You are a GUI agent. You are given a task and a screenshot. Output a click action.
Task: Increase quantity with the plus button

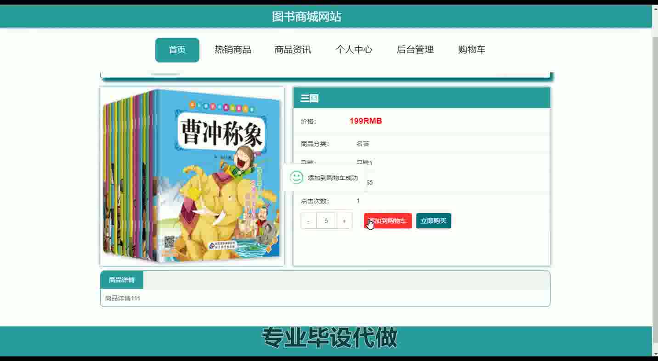344,221
